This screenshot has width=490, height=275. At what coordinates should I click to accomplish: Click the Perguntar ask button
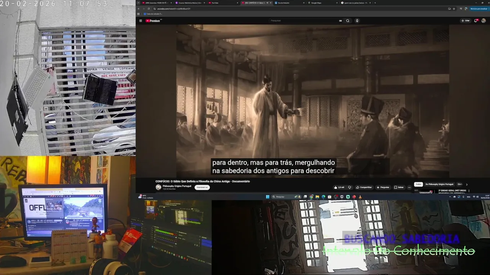coord(383,187)
